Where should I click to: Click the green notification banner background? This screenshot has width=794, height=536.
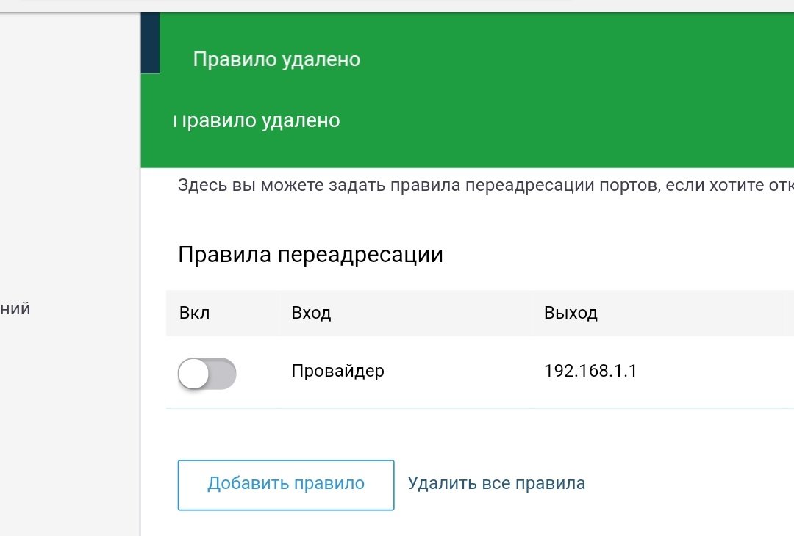557,91
